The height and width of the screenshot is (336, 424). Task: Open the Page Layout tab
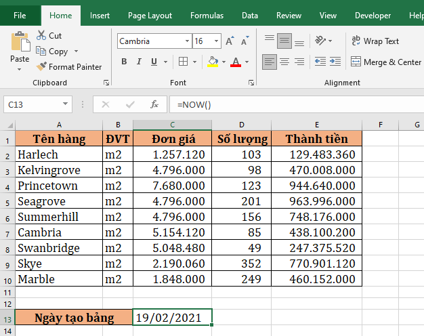tap(150, 16)
